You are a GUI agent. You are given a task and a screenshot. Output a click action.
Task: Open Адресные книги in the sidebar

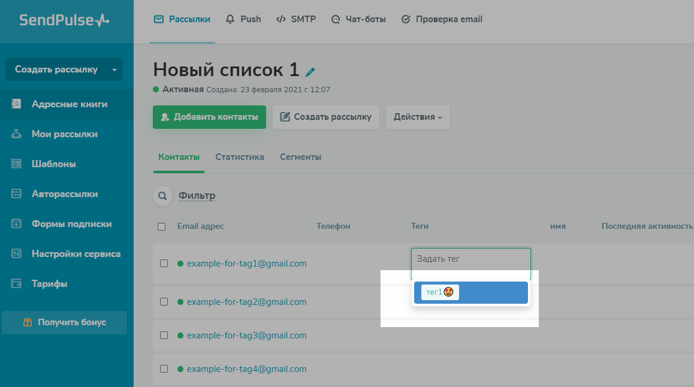point(69,104)
